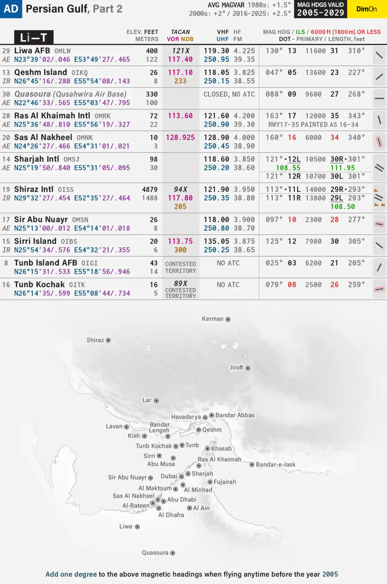This screenshot has height=584, width=387.
Task: Select the Sharjah Intl airfield name
Action: (x=37, y=159)
